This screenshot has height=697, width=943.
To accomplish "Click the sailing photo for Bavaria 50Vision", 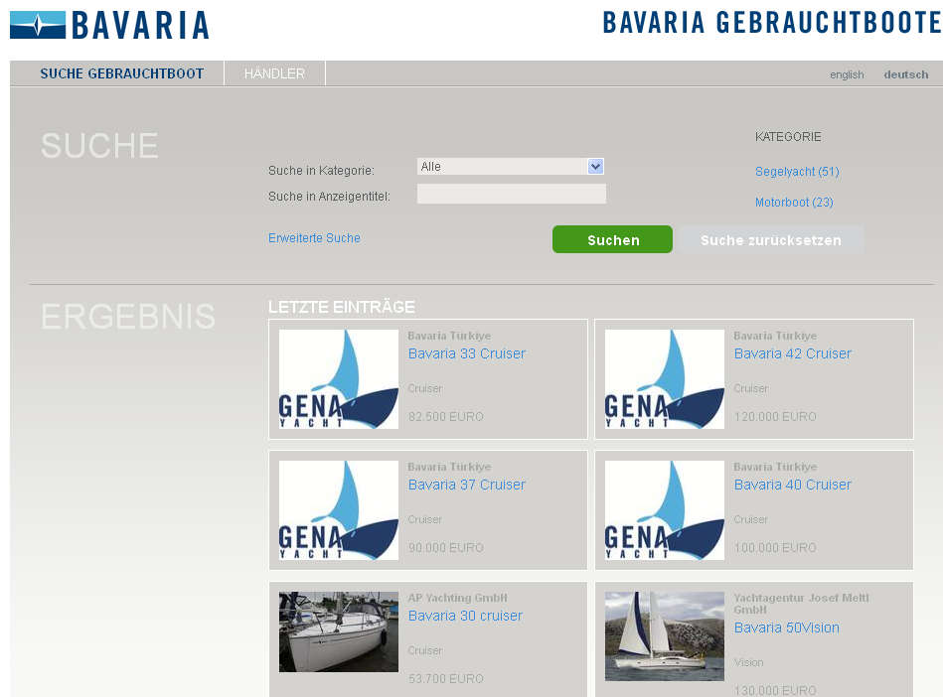I will (x=665, y=636).
